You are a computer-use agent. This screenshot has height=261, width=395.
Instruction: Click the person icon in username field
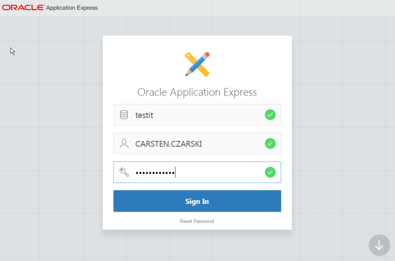124,144
